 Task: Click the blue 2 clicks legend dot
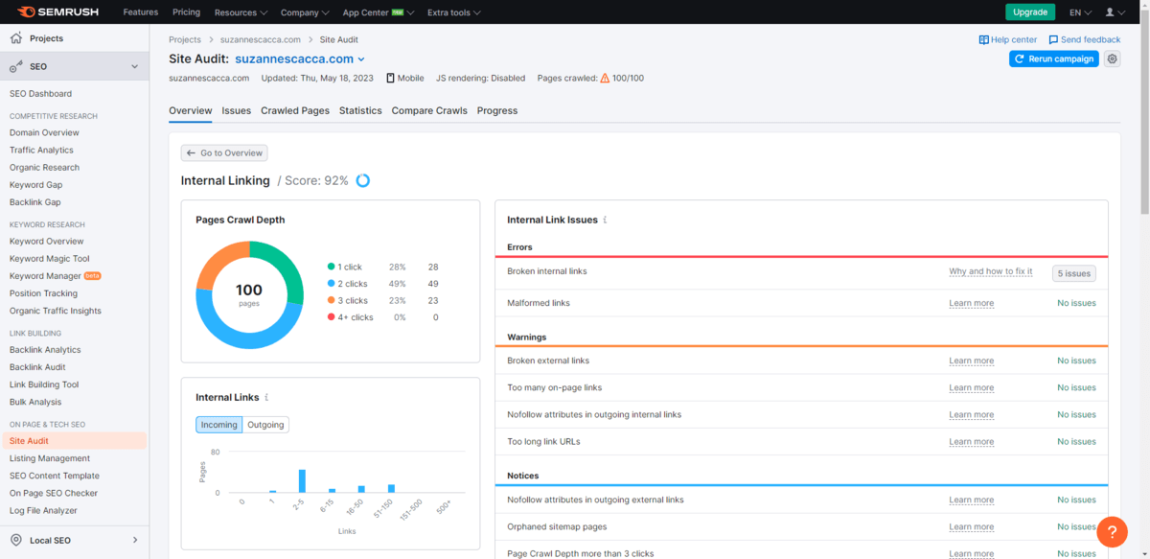331,284
